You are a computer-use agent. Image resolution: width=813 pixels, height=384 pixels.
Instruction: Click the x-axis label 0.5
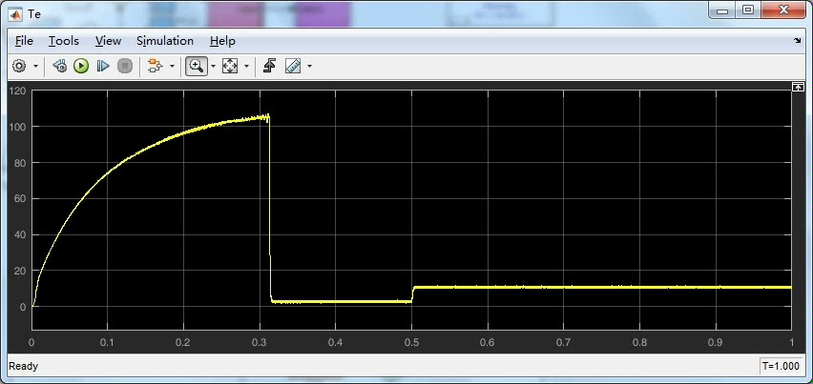point(411,343)
